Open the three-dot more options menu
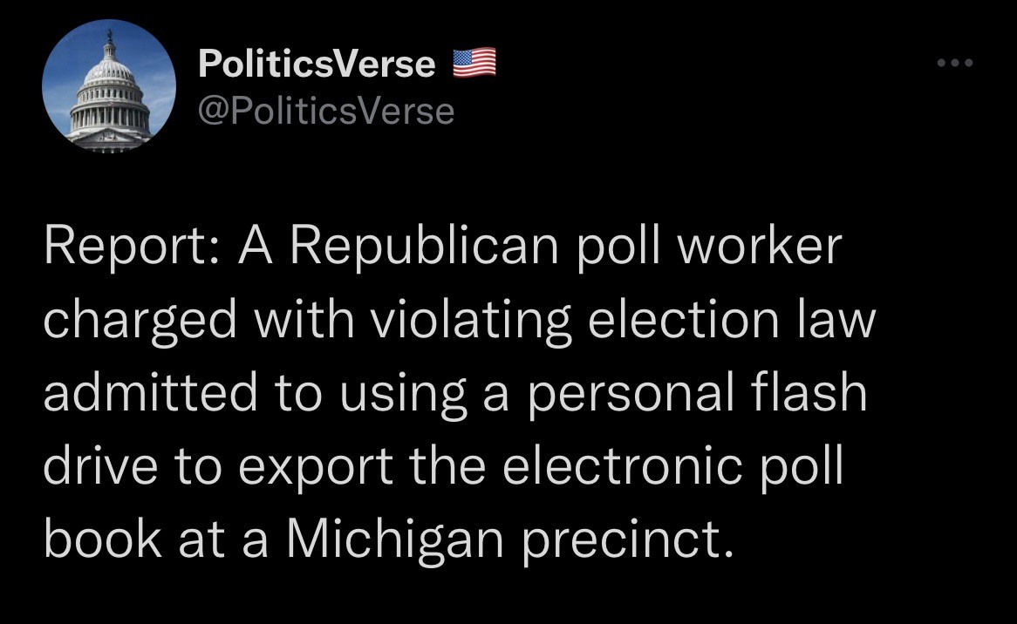The height and width of the screenshot is (624, 1017). (x=955, y=63)
